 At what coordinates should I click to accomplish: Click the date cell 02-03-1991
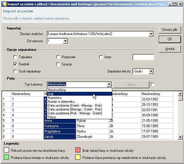pyautogui.click(x=157, y=110)
